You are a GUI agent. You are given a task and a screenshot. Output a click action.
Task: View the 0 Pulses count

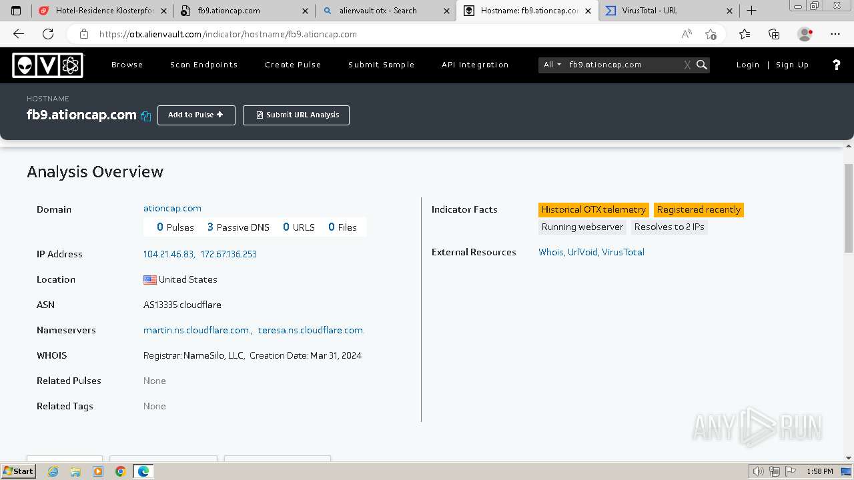tap(175, 227)
